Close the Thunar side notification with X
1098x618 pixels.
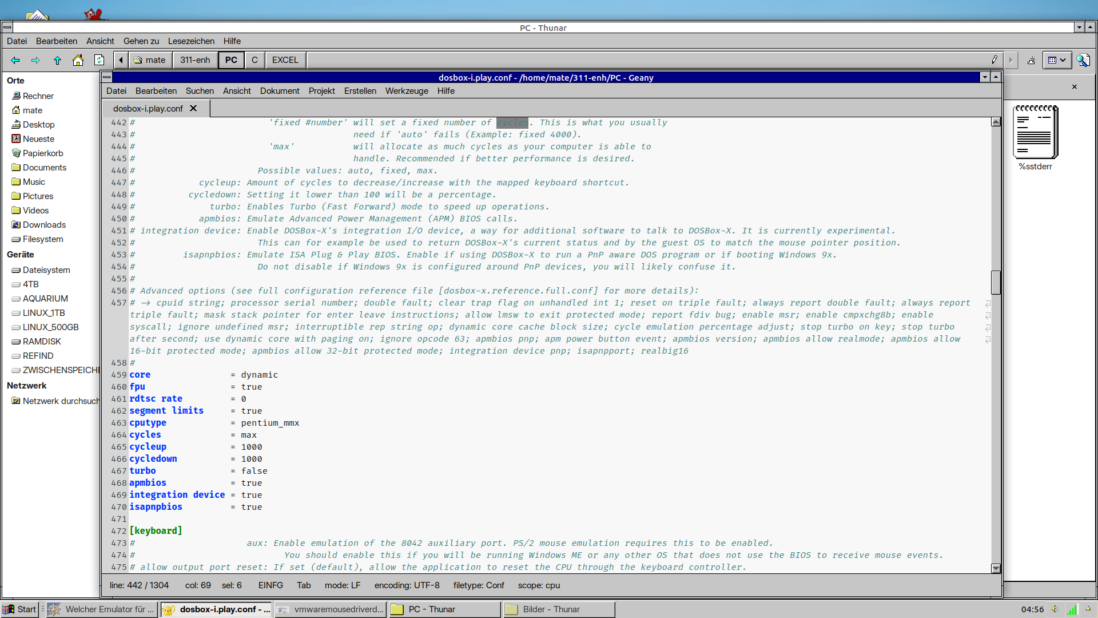tap(1075, 87)
